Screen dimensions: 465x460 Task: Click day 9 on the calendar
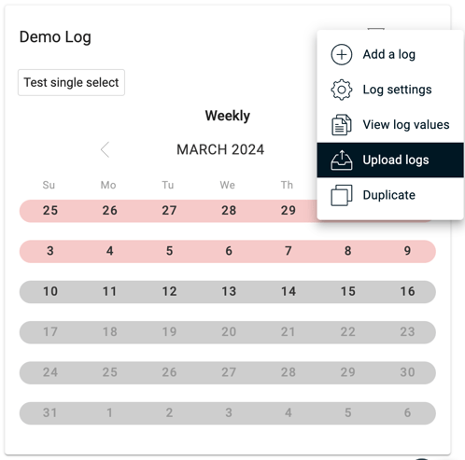pyautogui.click(x=407, y=251)
